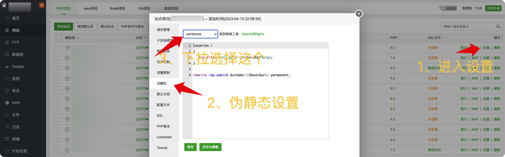Open 文件 folder icon in sidebar
Viewport: 505px width, 157px height.
[x=7, y=115]
